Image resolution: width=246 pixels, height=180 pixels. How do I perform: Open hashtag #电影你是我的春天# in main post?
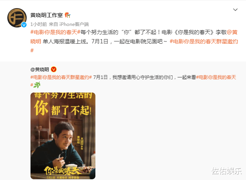[55, 32]
